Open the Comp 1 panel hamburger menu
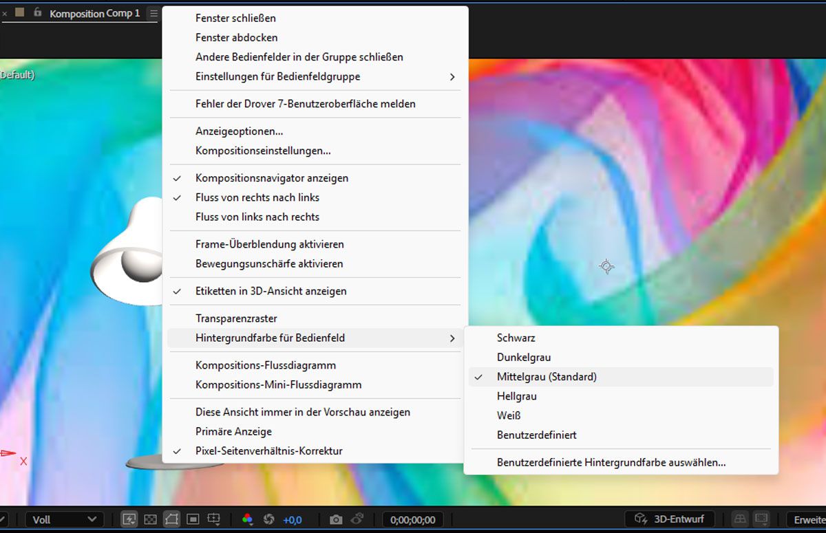 tap(153, 13)
